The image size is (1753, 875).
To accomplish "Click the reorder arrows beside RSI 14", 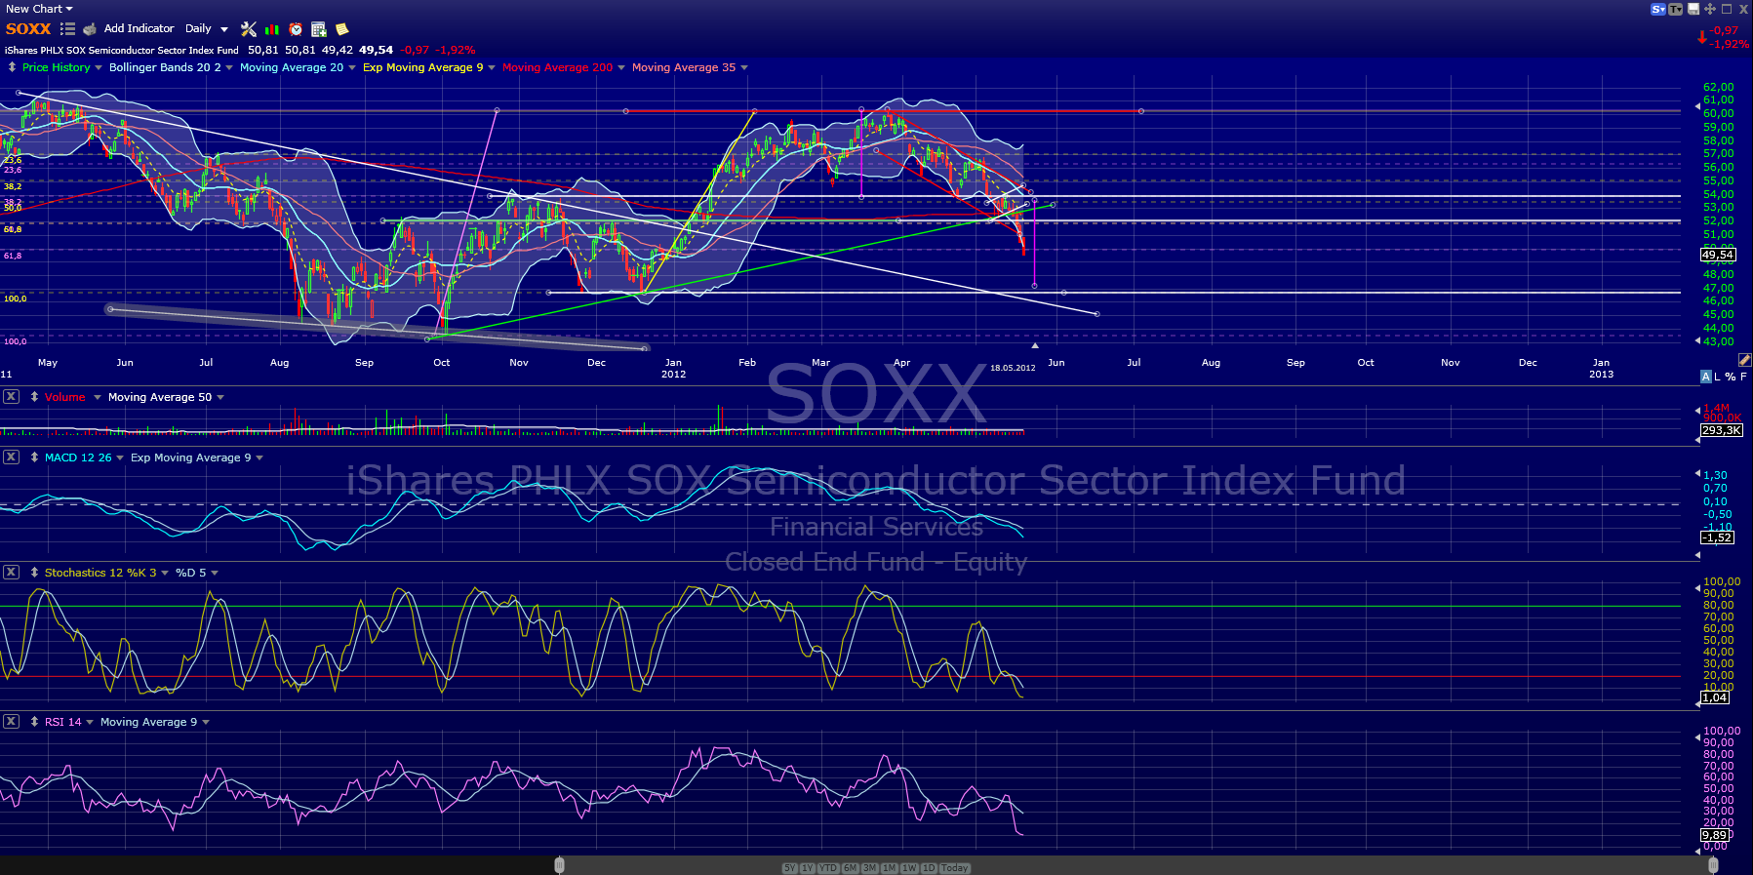I will click(34, 722).
